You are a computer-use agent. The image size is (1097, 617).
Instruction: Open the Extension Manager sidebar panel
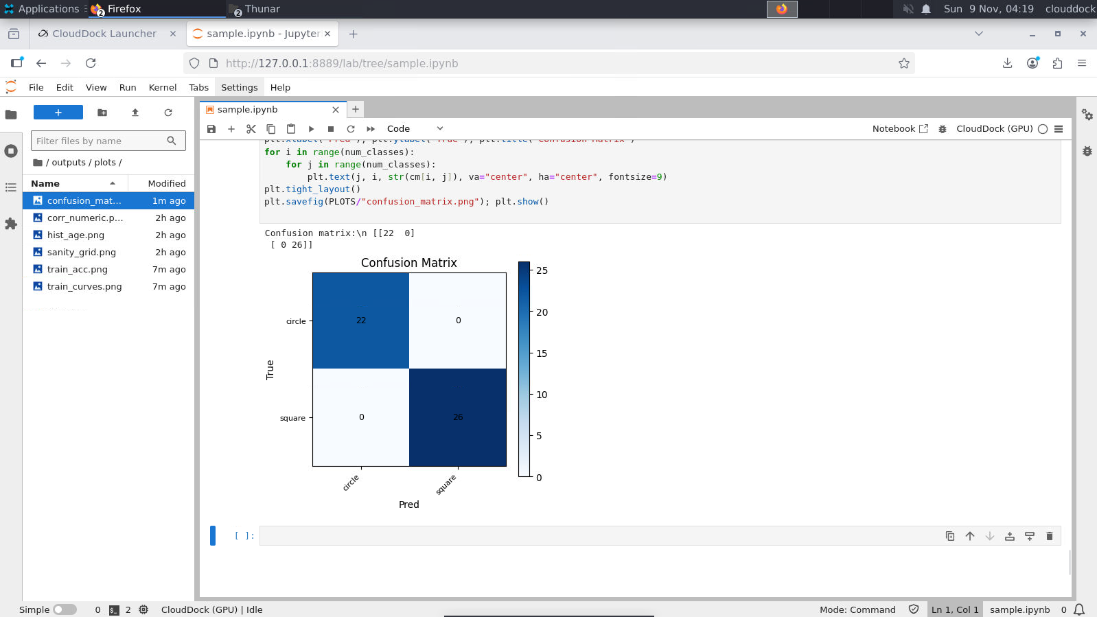coord(11,224)
